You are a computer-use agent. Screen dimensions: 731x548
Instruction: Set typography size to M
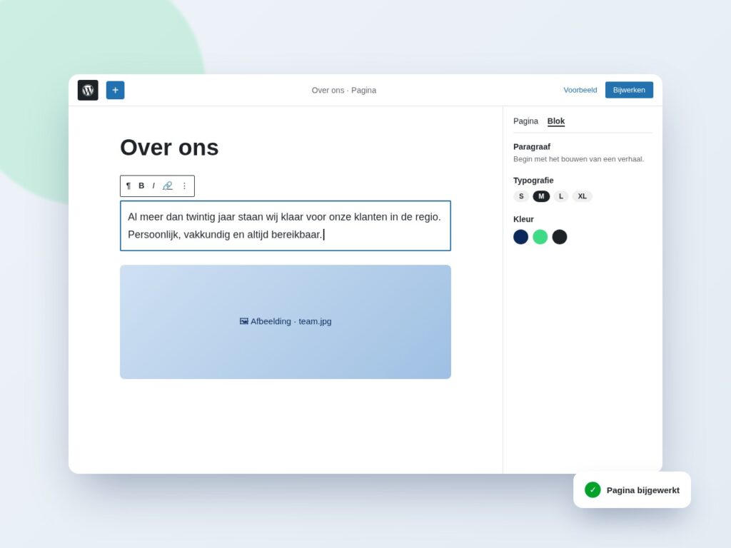tap(541, 196)
